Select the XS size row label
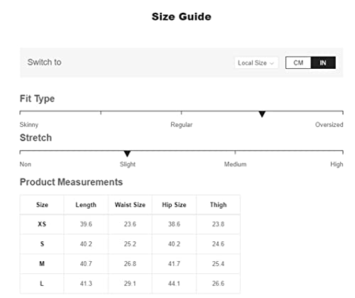355x298 pixels. click(42, 224)
